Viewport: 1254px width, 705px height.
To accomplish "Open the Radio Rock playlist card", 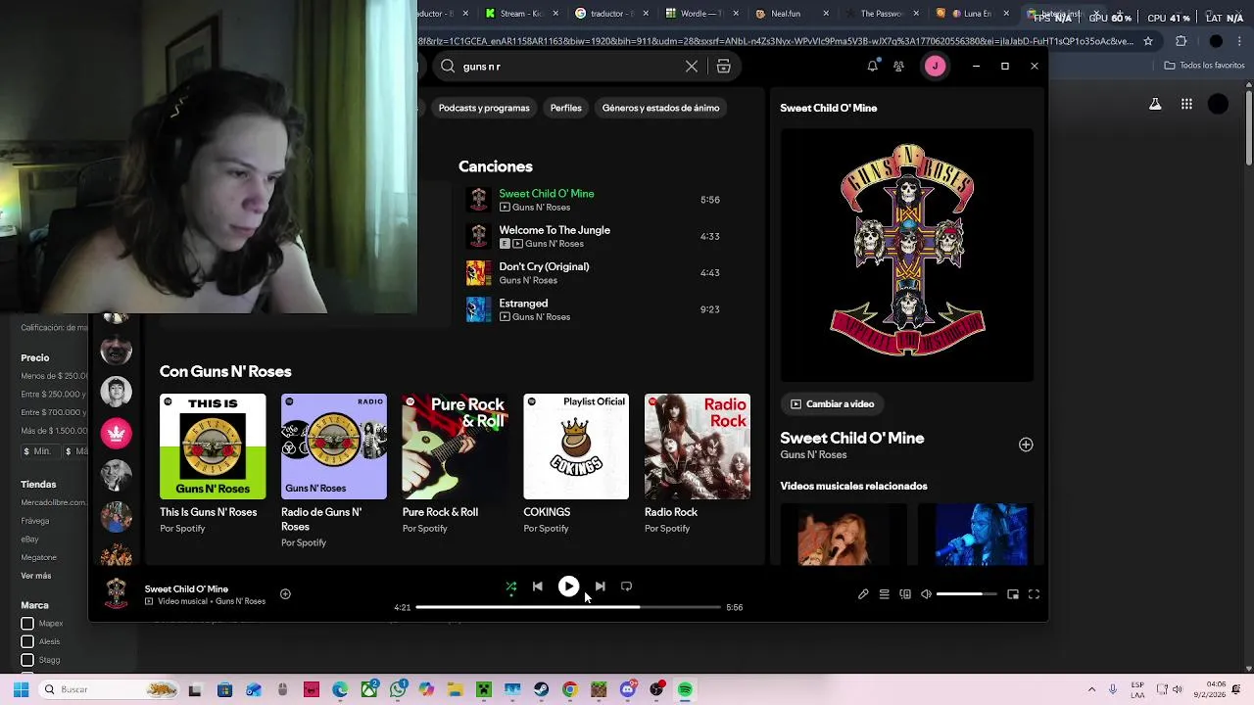I will tap(698, 464).
